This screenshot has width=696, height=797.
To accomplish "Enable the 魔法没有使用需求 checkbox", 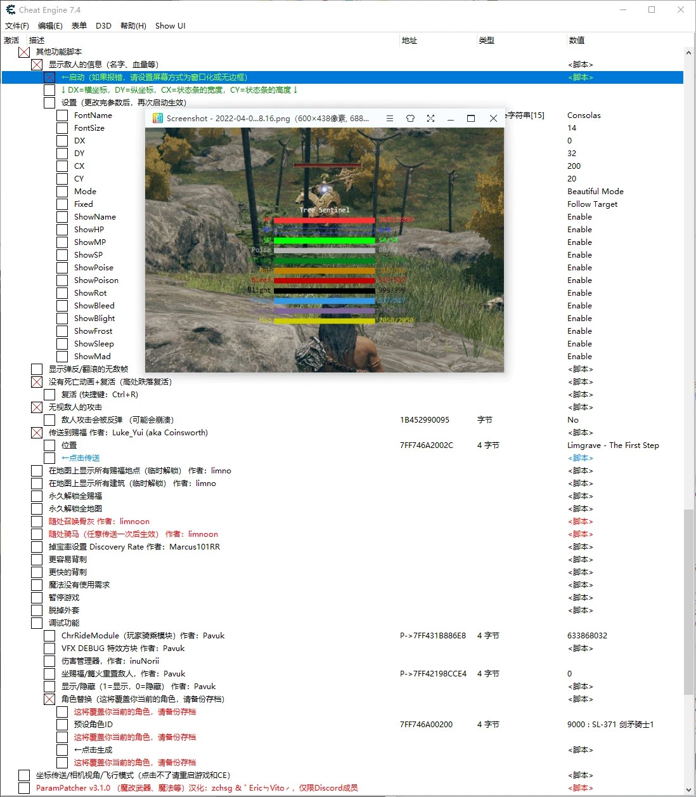I will [37, 585].
